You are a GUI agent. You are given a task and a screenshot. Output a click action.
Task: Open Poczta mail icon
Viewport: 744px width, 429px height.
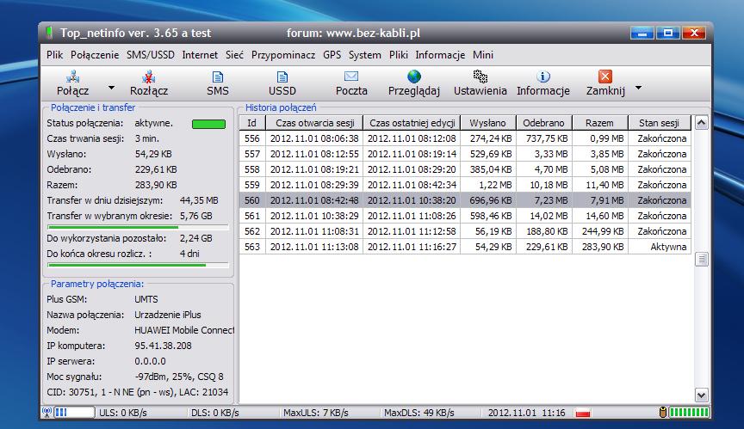pyautogui.click(x=351, y=77)
